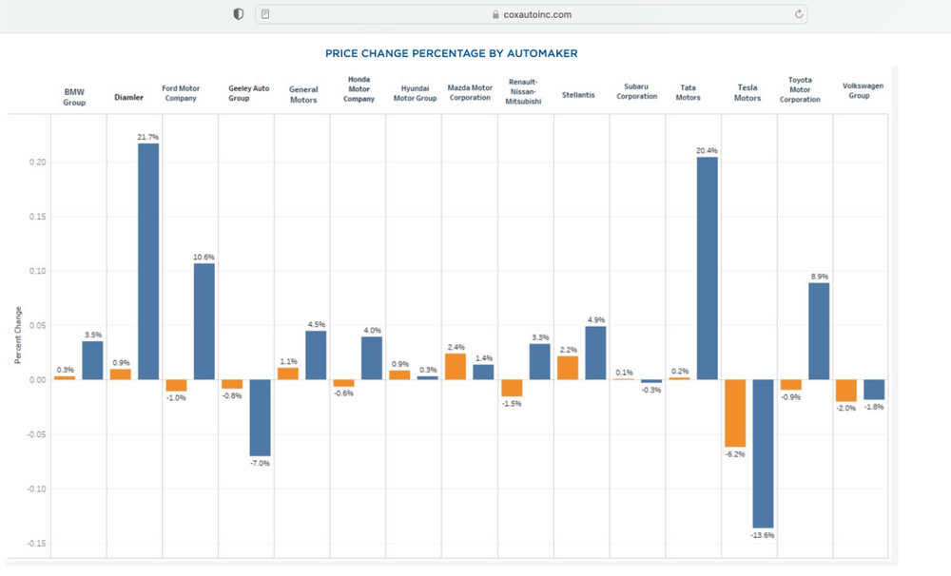Select Ford Motor Company 10.6% bar
Viewport: 951px width, 576px height.
[x=204, y=321]
